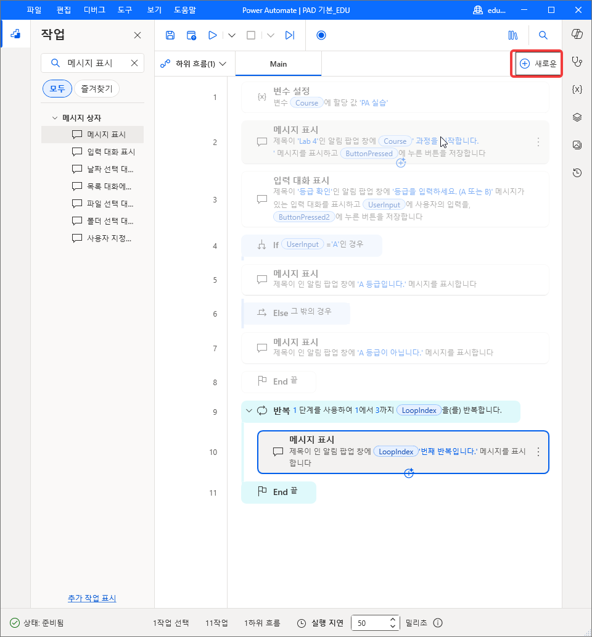This screenshot has width=592, height=637.
Task: Click the add-action plus below step 10
Action: (409, 473)
